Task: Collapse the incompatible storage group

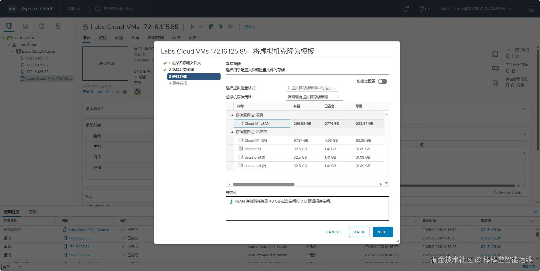Action: pyautogui.click(x=232, y=132)
